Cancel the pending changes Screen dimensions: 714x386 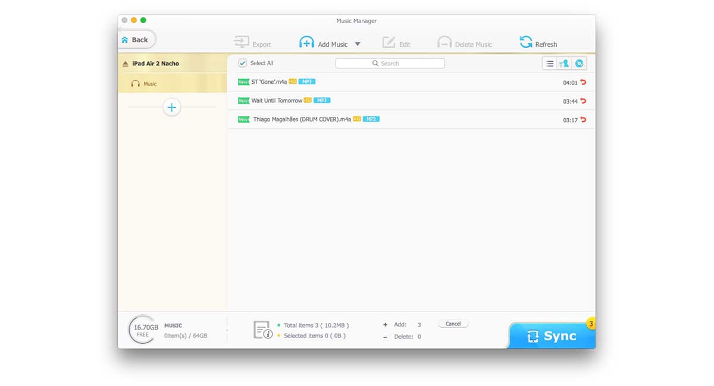point(453,324)
